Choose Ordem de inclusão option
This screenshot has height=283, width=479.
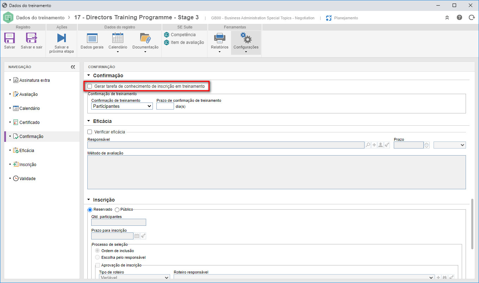(x=98, y=251)
